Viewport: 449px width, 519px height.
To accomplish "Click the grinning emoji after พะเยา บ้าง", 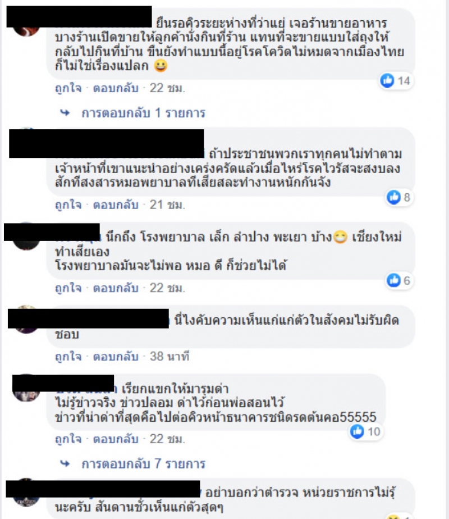I will pos(340,237).
